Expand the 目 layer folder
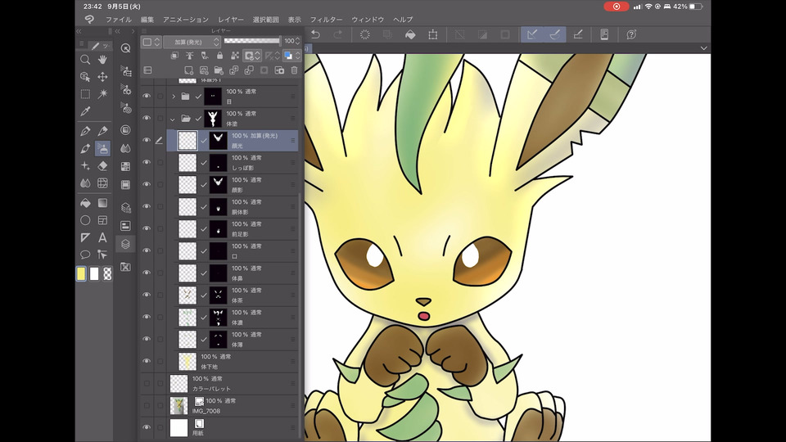Screen dimensions: 786x442 [174, 97]
